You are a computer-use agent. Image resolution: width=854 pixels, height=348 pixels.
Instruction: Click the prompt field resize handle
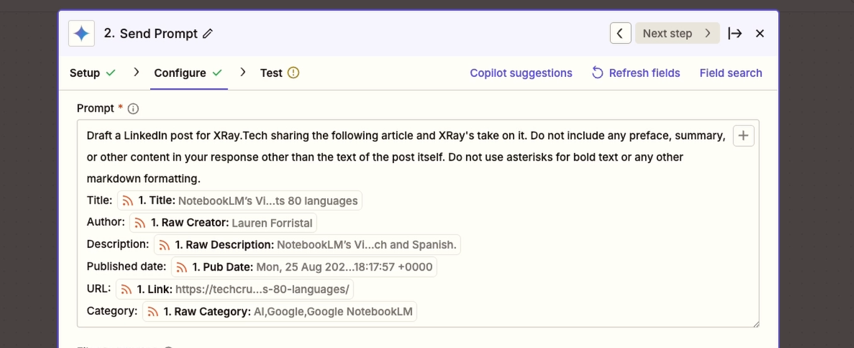click(x=756, y=324)
